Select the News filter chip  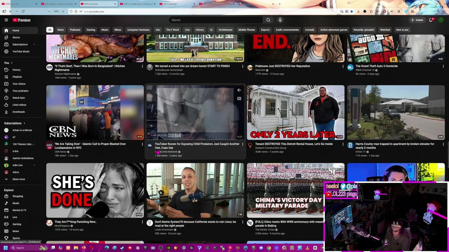(61, 30)
